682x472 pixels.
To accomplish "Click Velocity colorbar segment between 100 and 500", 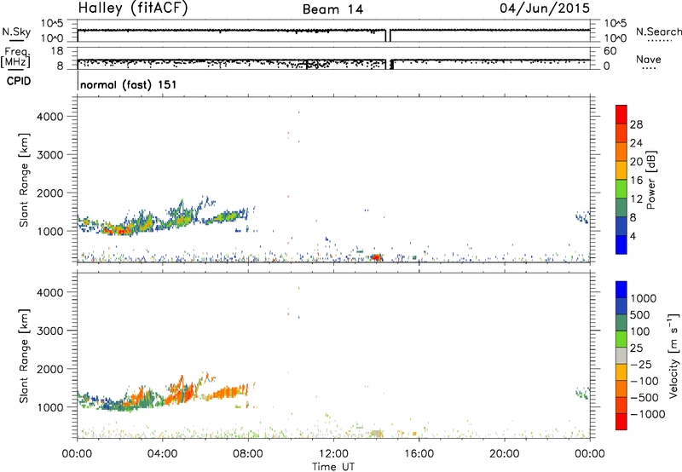I will coord(621,323).
